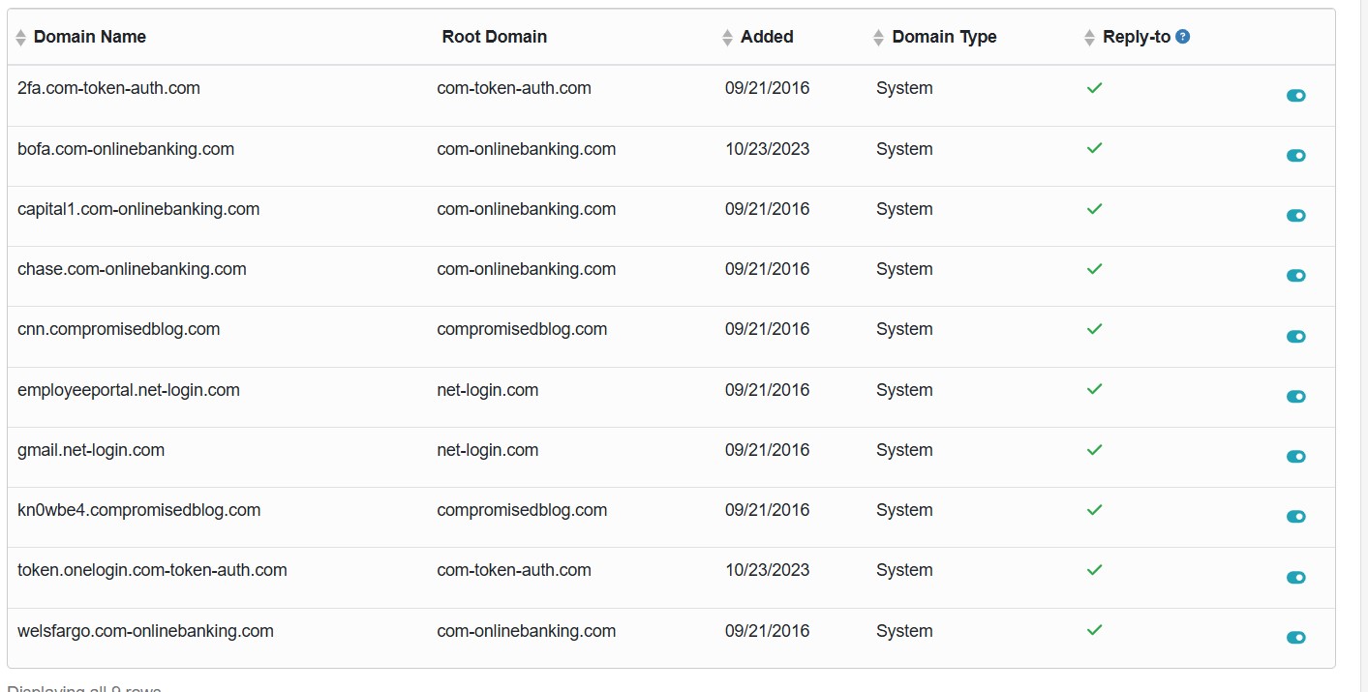This screenshot has width=1368, height=692.
Task: Sort table by Domain Name header text
Action: (x=90, y=37)
